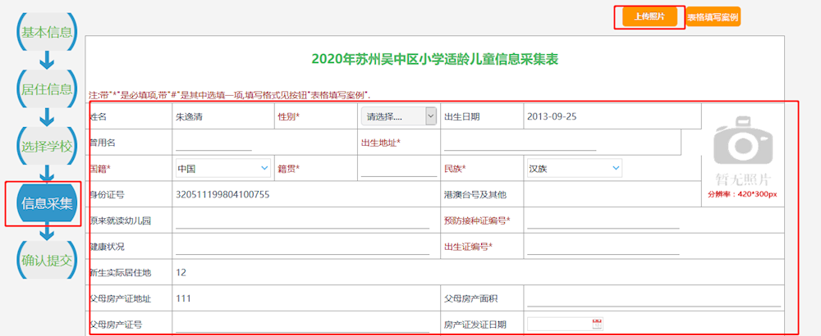Click the 出生地址 input field

coord(521,142)
